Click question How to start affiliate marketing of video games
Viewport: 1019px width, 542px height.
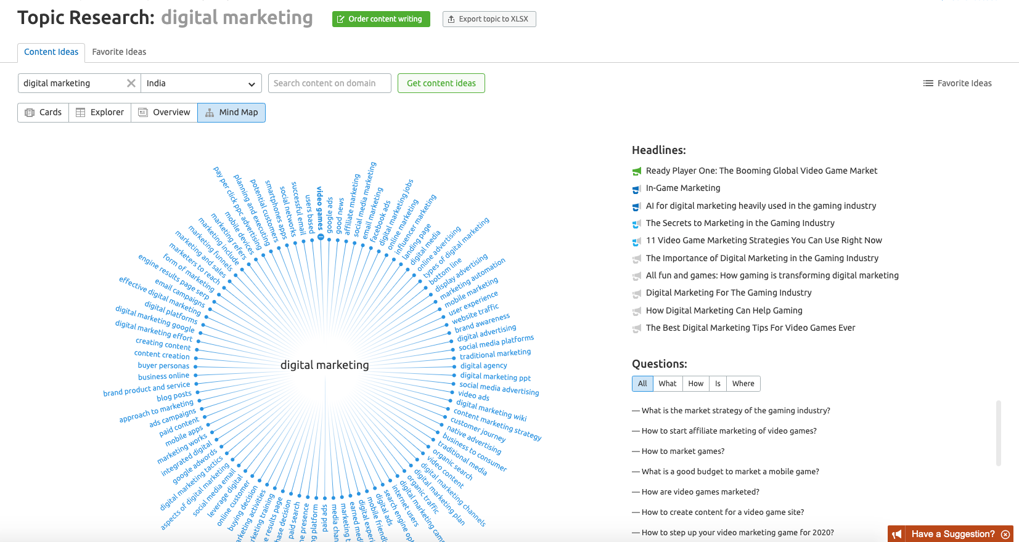[729, 431]
